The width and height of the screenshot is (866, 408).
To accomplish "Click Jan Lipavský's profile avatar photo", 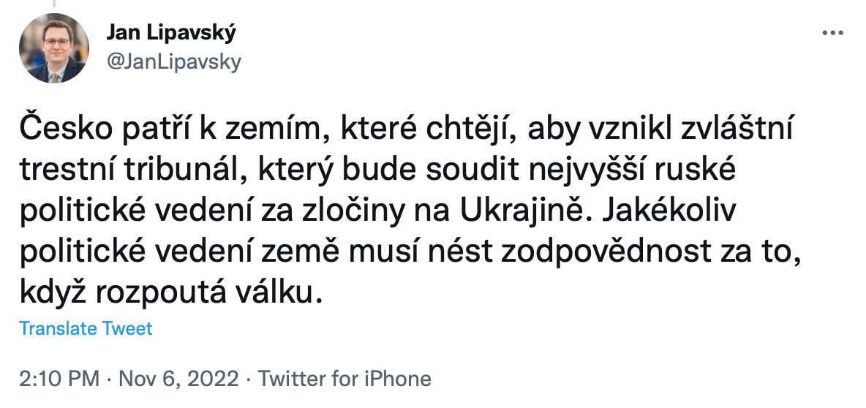I will [x=53, y=48].
